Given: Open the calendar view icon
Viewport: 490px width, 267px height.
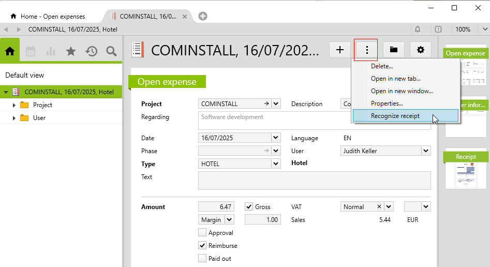Looking at the screenshot, I should pyautogui.click(x=31, y=51).
